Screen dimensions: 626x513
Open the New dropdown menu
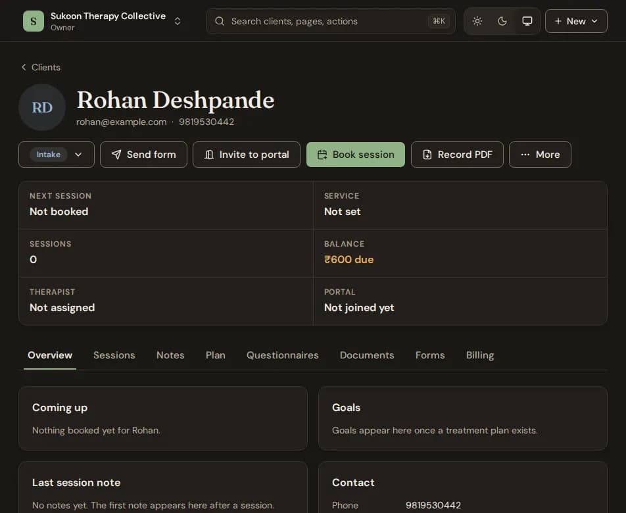(576, 21)
